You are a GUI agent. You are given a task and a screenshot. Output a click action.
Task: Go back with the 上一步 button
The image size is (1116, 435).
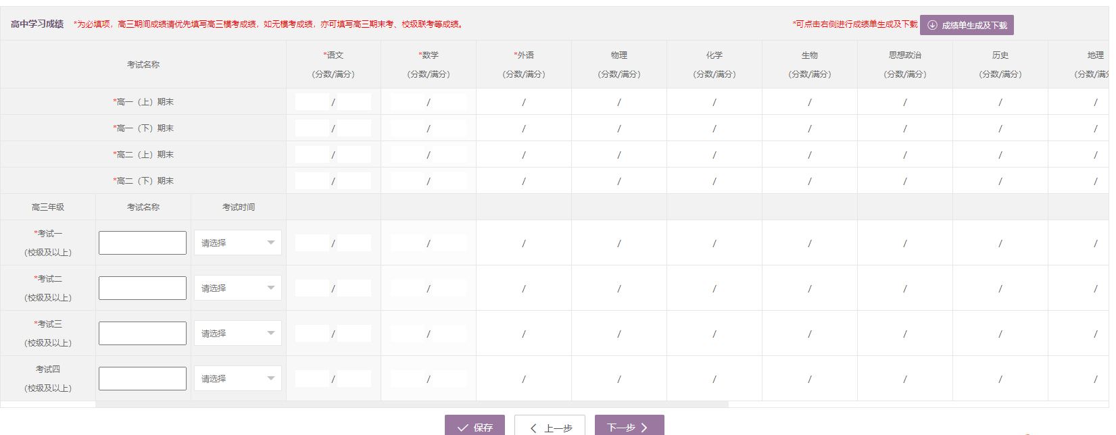pyautogui.click(x=550, y=427)
